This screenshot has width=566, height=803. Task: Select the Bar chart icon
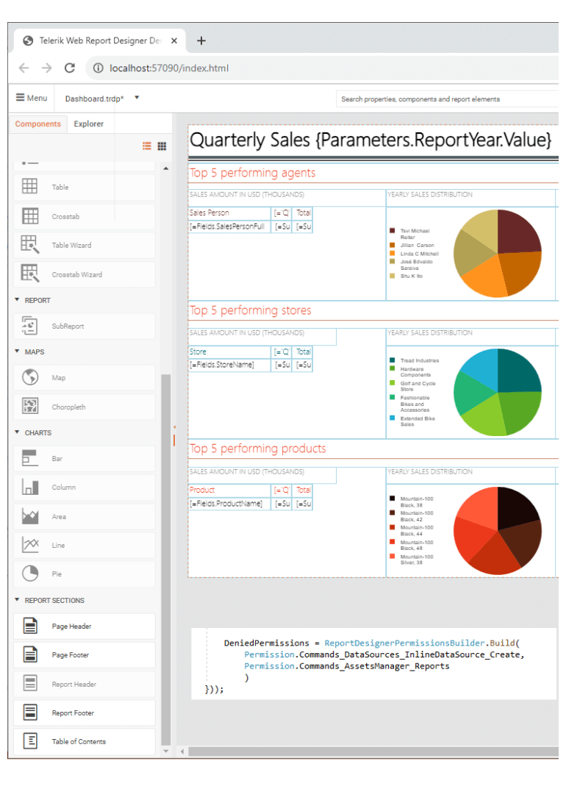pyautogui.click(x=29, y=458)
